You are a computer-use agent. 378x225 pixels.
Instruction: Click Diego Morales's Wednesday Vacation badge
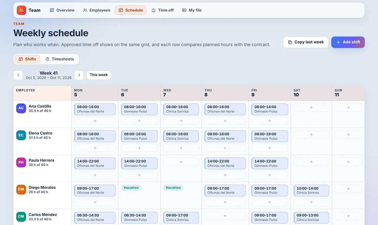(173, 187)
